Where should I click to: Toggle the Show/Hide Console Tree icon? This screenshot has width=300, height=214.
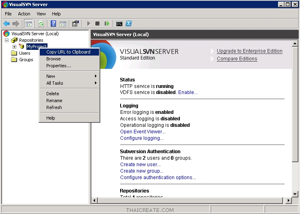[x=29, y=24]
